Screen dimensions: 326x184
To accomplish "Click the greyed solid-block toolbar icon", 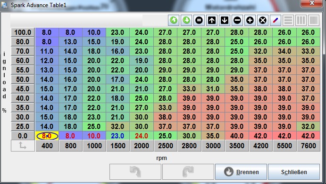I will click(x=314, y=20).
